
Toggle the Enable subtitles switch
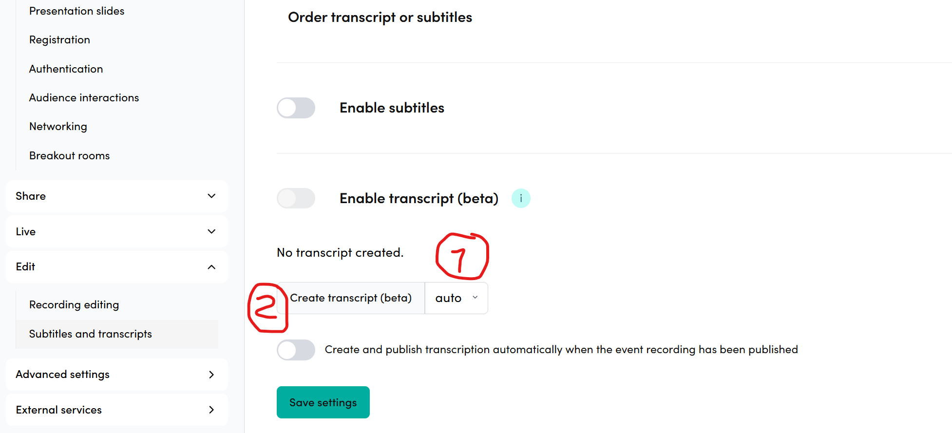point(296,108)
